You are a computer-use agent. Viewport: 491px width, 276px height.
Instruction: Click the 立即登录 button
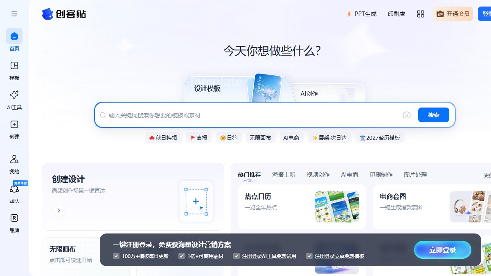click(443, 250)
